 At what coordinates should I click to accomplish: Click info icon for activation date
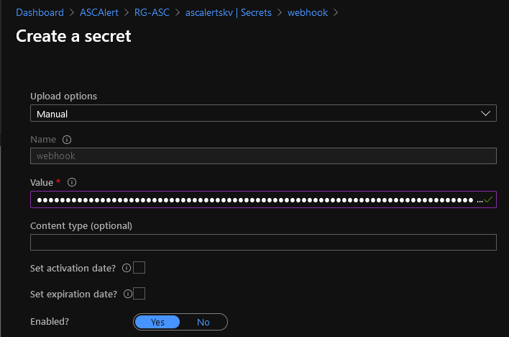(127, 269)
